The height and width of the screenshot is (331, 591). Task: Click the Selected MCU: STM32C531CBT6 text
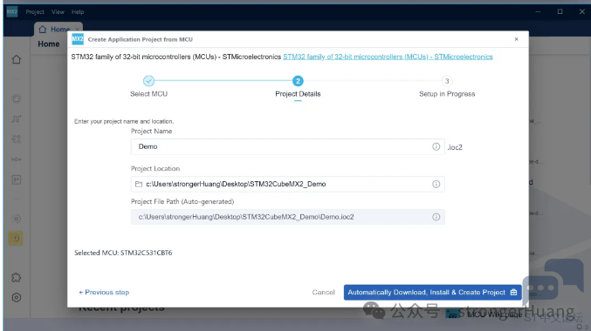(123, 253)
